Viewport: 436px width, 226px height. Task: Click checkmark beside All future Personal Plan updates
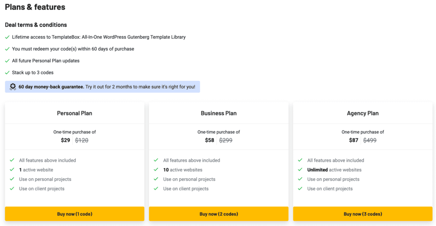7,60
